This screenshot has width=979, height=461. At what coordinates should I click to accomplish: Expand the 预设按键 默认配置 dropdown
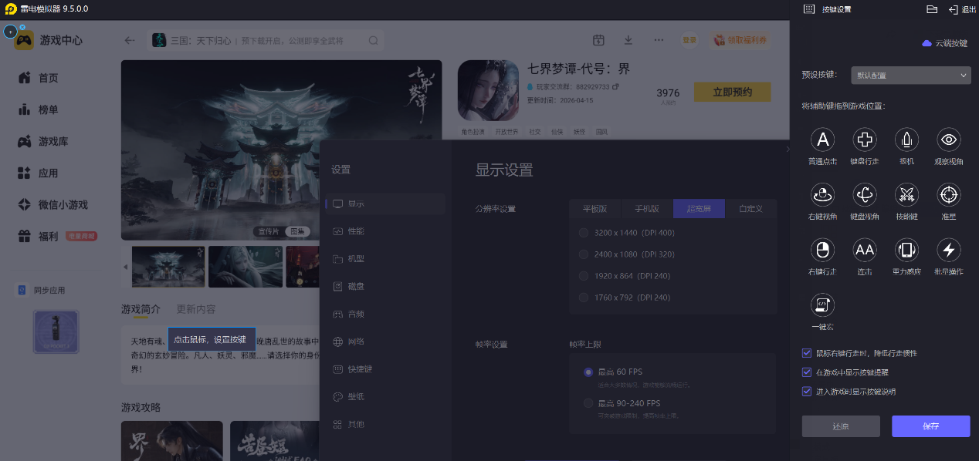pyautogui.click(x=910, y=76)
